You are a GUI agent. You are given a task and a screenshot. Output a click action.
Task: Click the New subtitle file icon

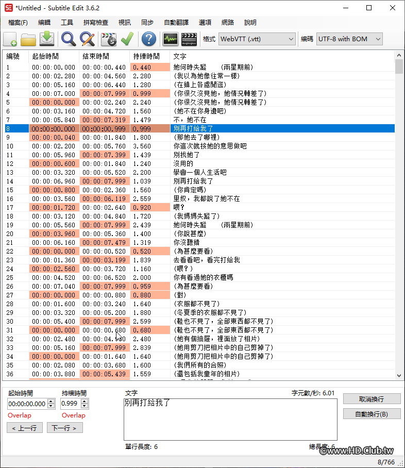click(10, 39)
